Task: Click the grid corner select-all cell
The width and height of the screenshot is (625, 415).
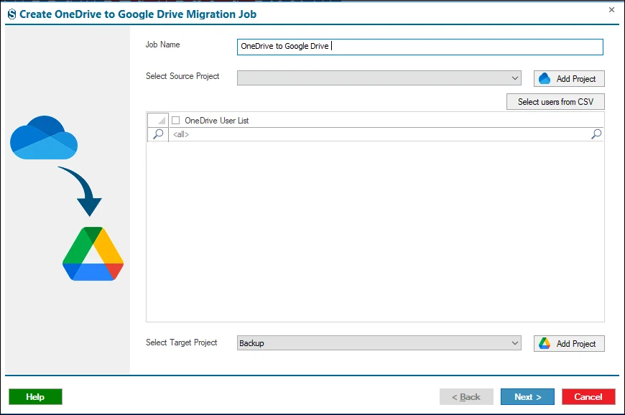Action: pos(158,120)
